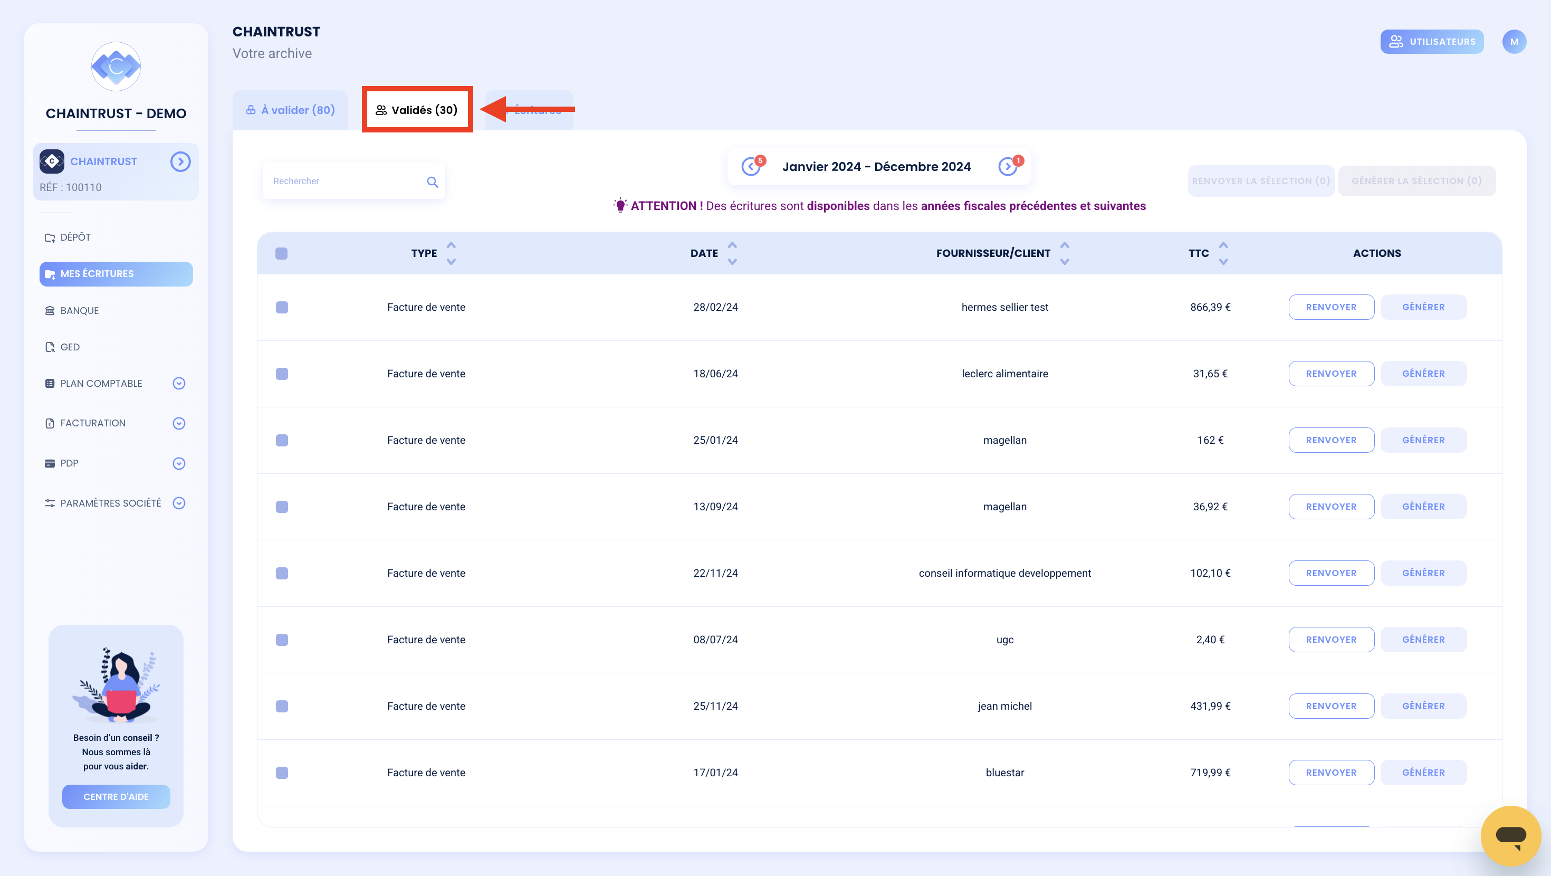The width and height of the screenshot is (1551, 876).
Task: Click RENVOYER LA SÉLECTION (0) button
Action: tap(1261, 181)
